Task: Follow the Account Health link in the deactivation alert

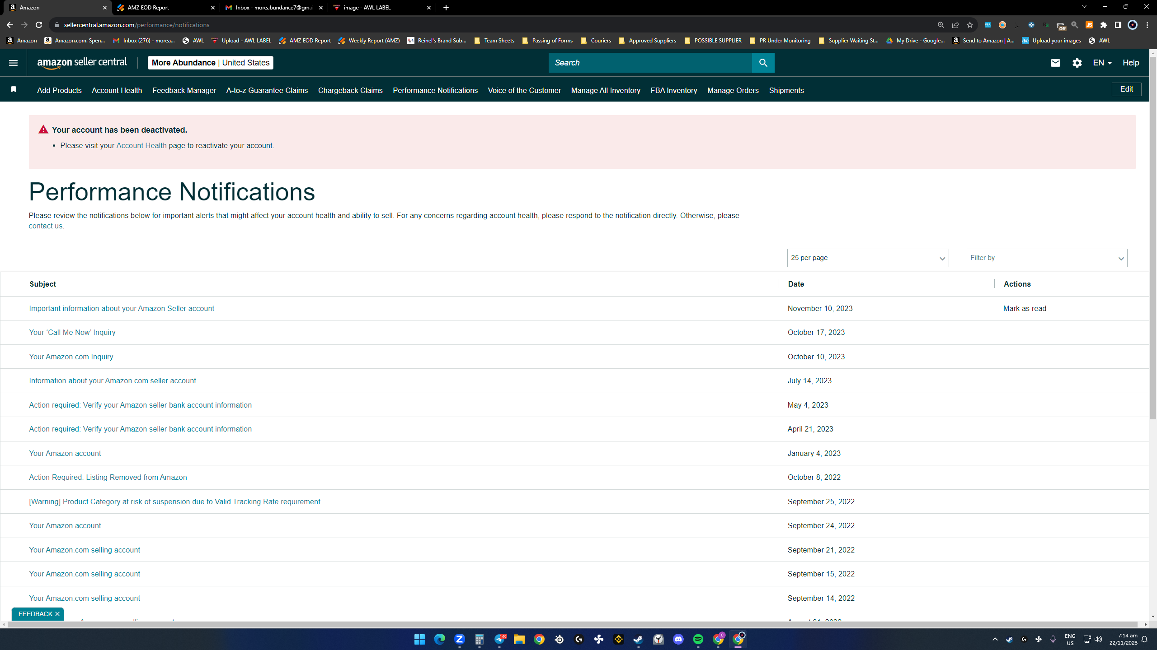Action: [x=141, y=145]
